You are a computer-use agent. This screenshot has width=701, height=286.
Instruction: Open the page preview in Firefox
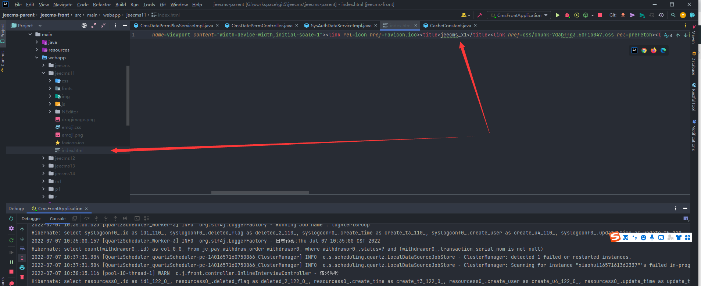(654, 50)
